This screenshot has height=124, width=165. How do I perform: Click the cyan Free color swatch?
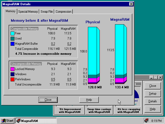point(12,33)
